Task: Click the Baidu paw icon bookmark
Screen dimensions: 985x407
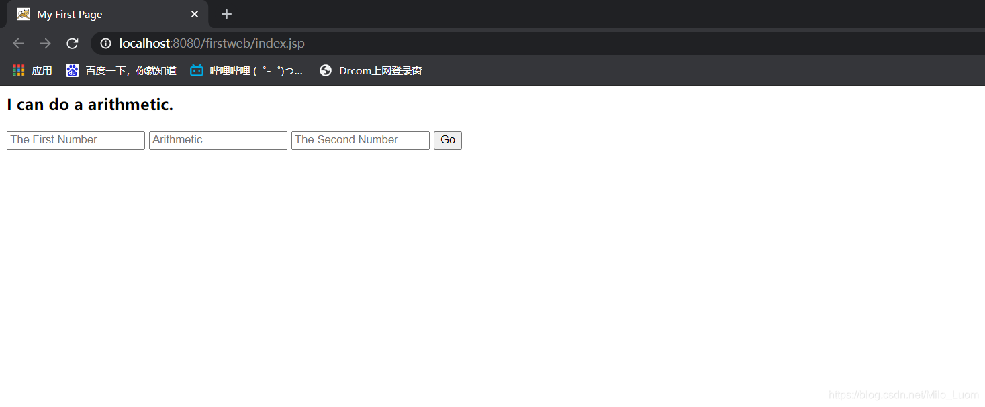Action: (x=73, y=70)
